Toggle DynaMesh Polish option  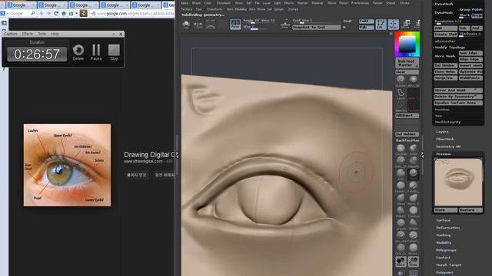pos(477,9)
